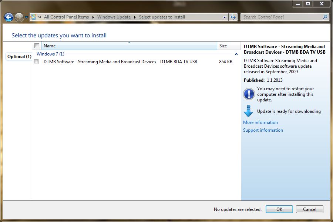
Task: Click the Control Panel icon in address bar
Action: coord(33,17)
